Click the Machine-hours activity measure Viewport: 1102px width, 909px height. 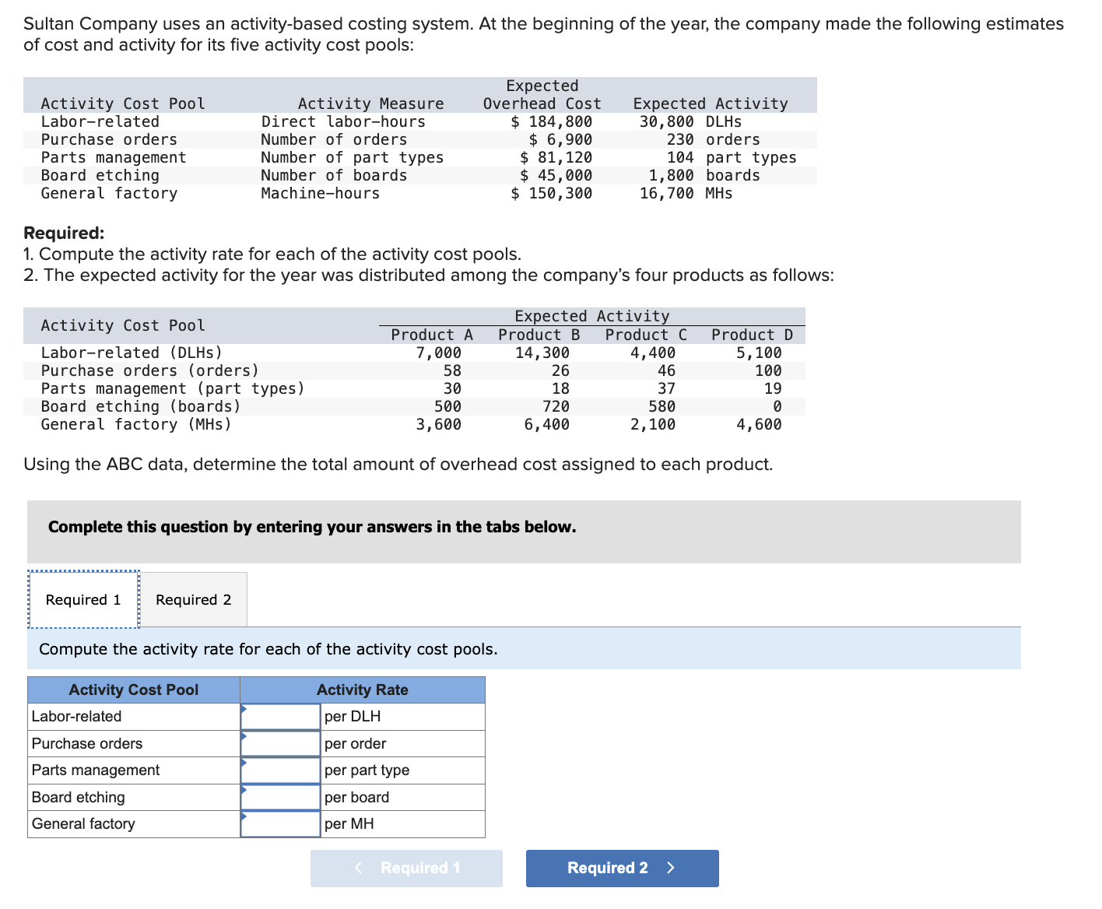tap(321, 193)
